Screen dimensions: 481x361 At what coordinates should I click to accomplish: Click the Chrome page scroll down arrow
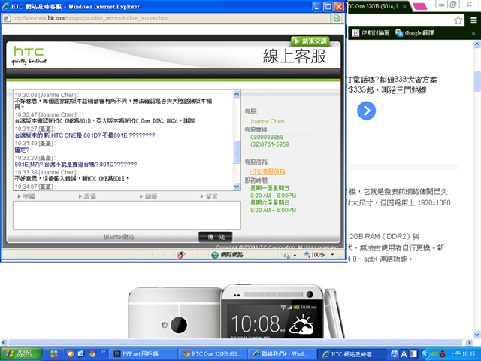(x=477, y=334)
